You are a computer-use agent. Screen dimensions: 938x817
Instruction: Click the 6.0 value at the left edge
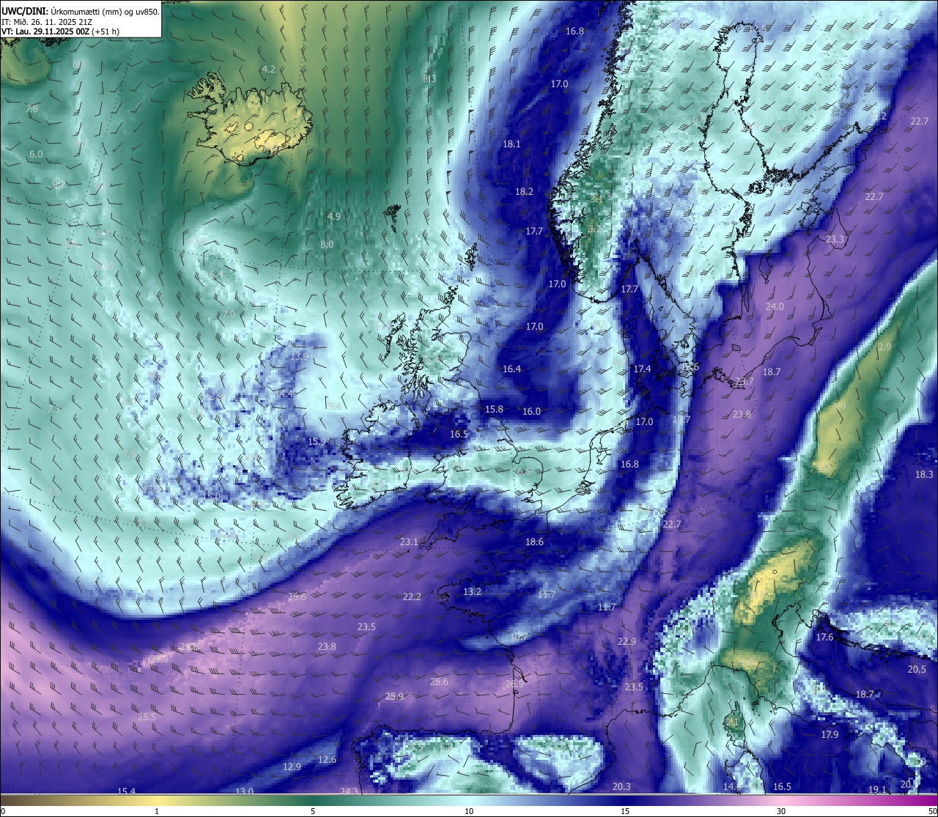36,154
